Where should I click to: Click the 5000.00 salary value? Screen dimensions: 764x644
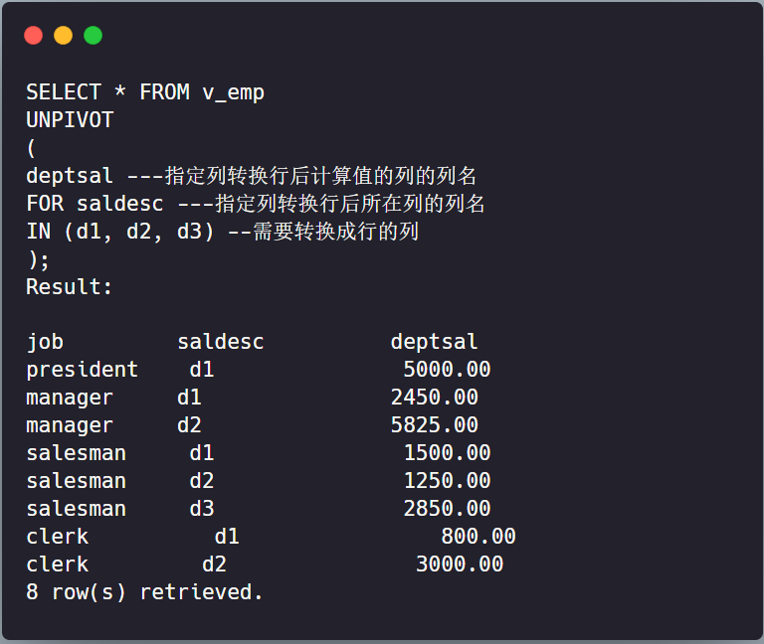pyautogui.click(x=447, y=370)
